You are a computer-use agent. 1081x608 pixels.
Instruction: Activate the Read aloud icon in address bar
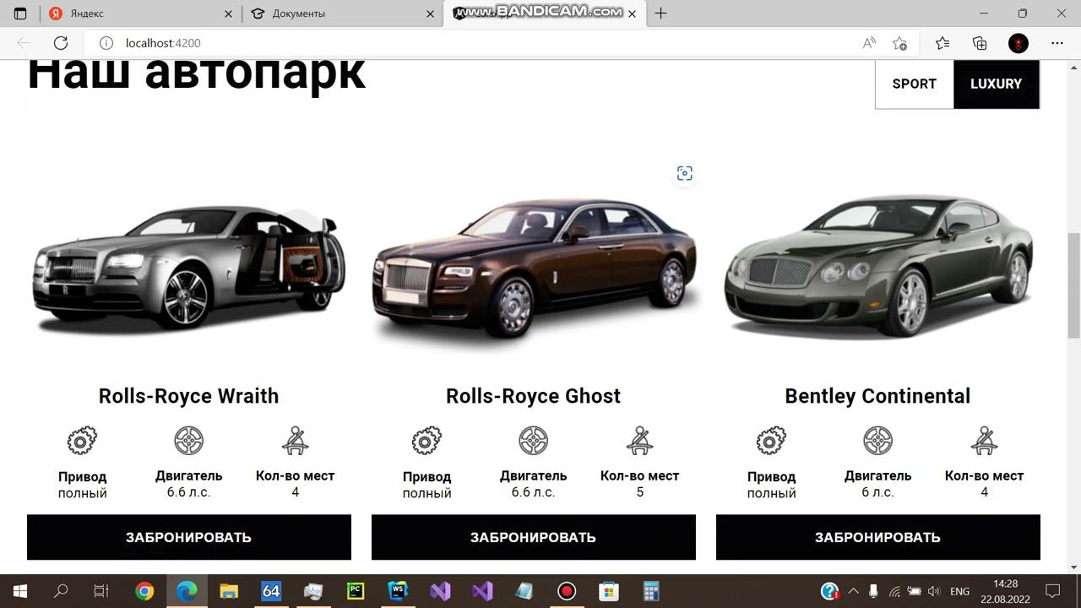pyautogui.click(x=869, y=43)
